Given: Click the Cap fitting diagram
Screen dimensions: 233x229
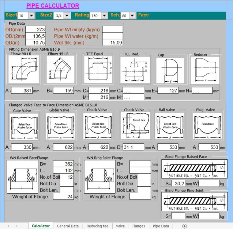Looking at the screenshot, I should point(170,70).
